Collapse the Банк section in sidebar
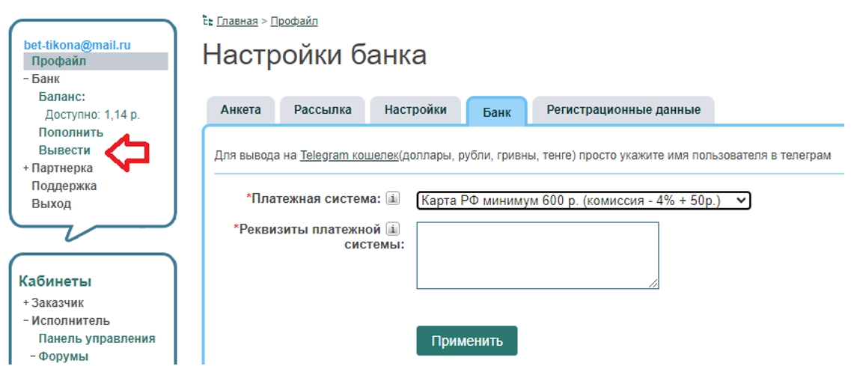851x366 pixels. point(25,79)
